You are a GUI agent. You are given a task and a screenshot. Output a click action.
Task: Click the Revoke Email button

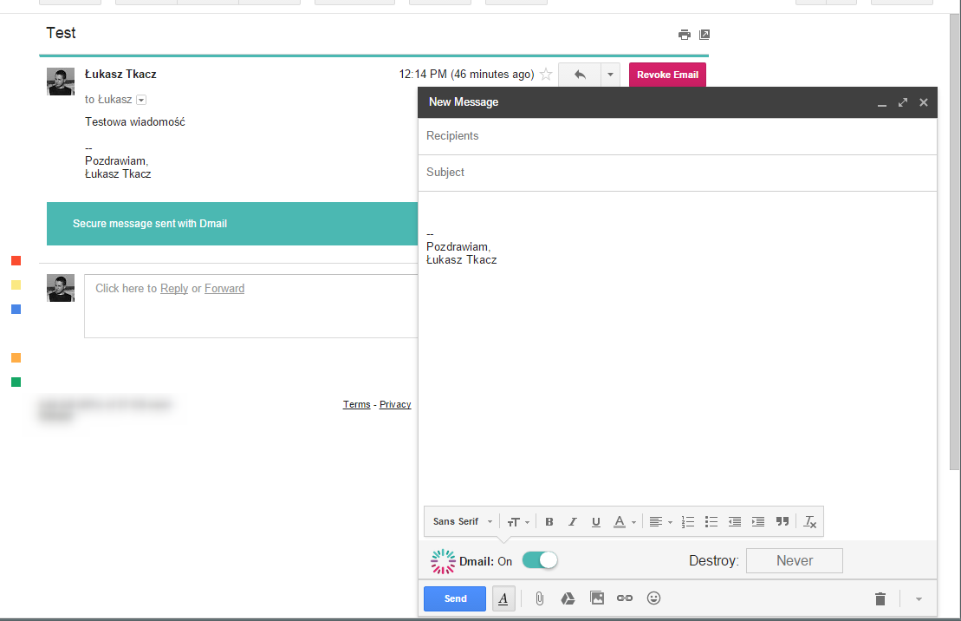point(667,75)
